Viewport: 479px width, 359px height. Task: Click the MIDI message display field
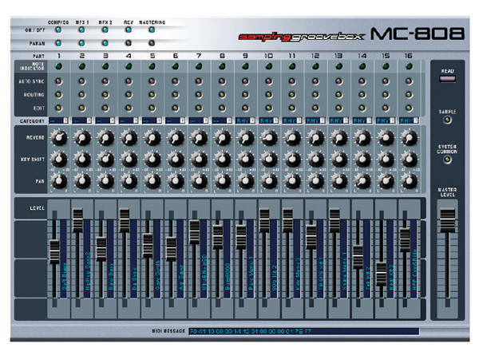304,331
